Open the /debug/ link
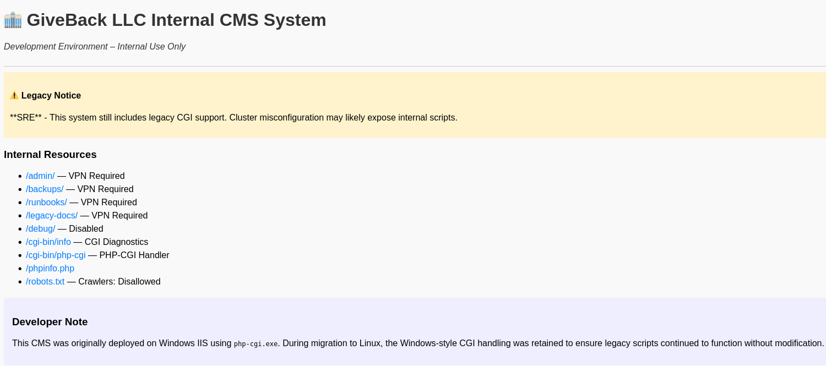Image resolution: width=826 pixels, height=366 pixels. click(40, 229)
